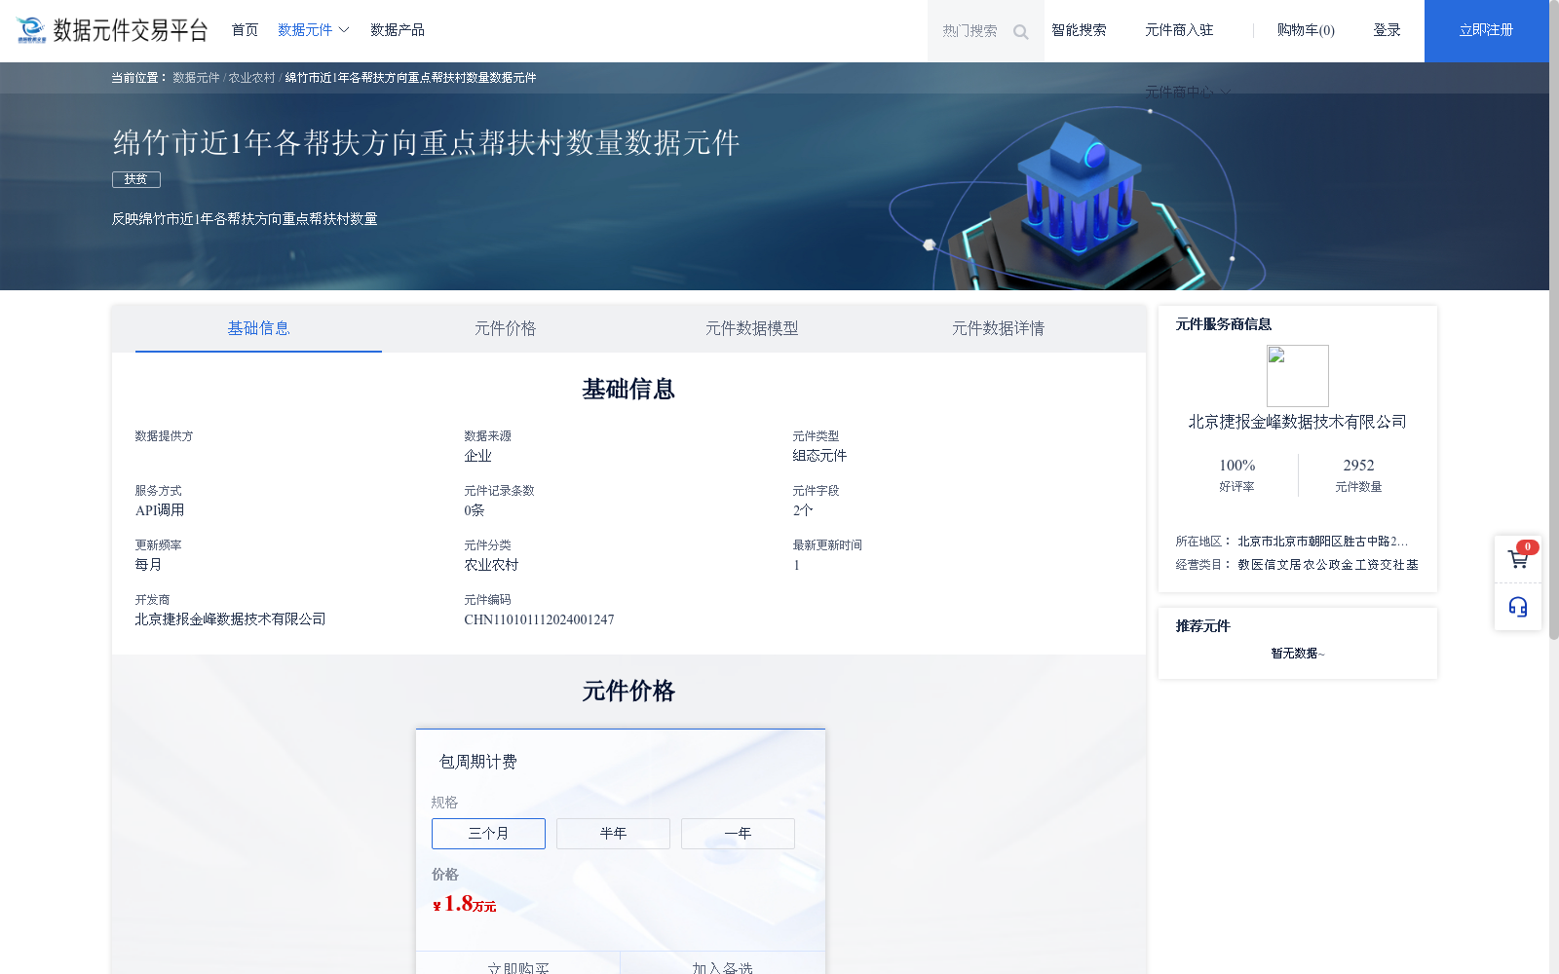Select the 半年 billing period option
This screenshot has height=974, width=1559.
[x=612, y=833]
